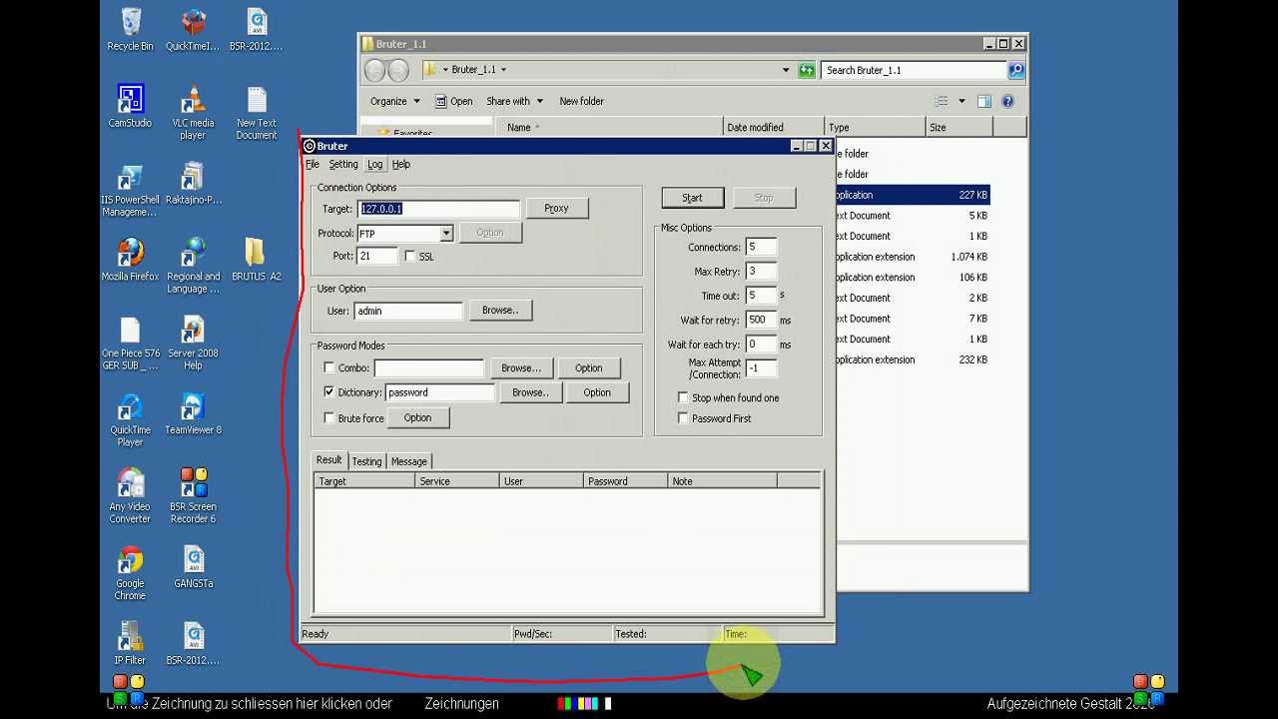Viewport: 1278px width, 719px height.
Task: Open the view options dropdown arrow in Explorer
Action: coord(961,101)
